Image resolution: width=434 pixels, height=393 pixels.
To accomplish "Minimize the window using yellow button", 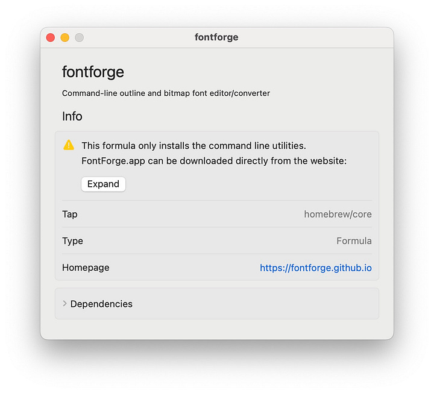I will click(64, 37).
